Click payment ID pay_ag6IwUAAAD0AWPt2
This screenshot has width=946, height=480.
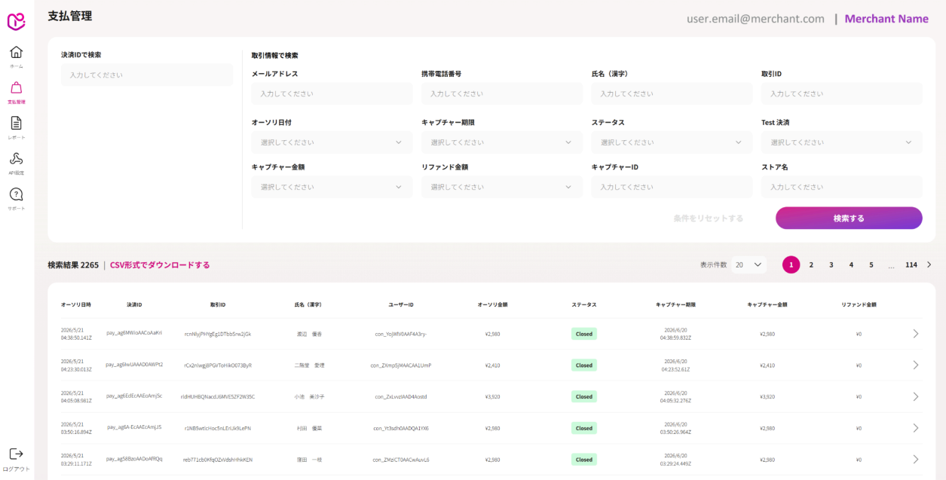(134, 364)
